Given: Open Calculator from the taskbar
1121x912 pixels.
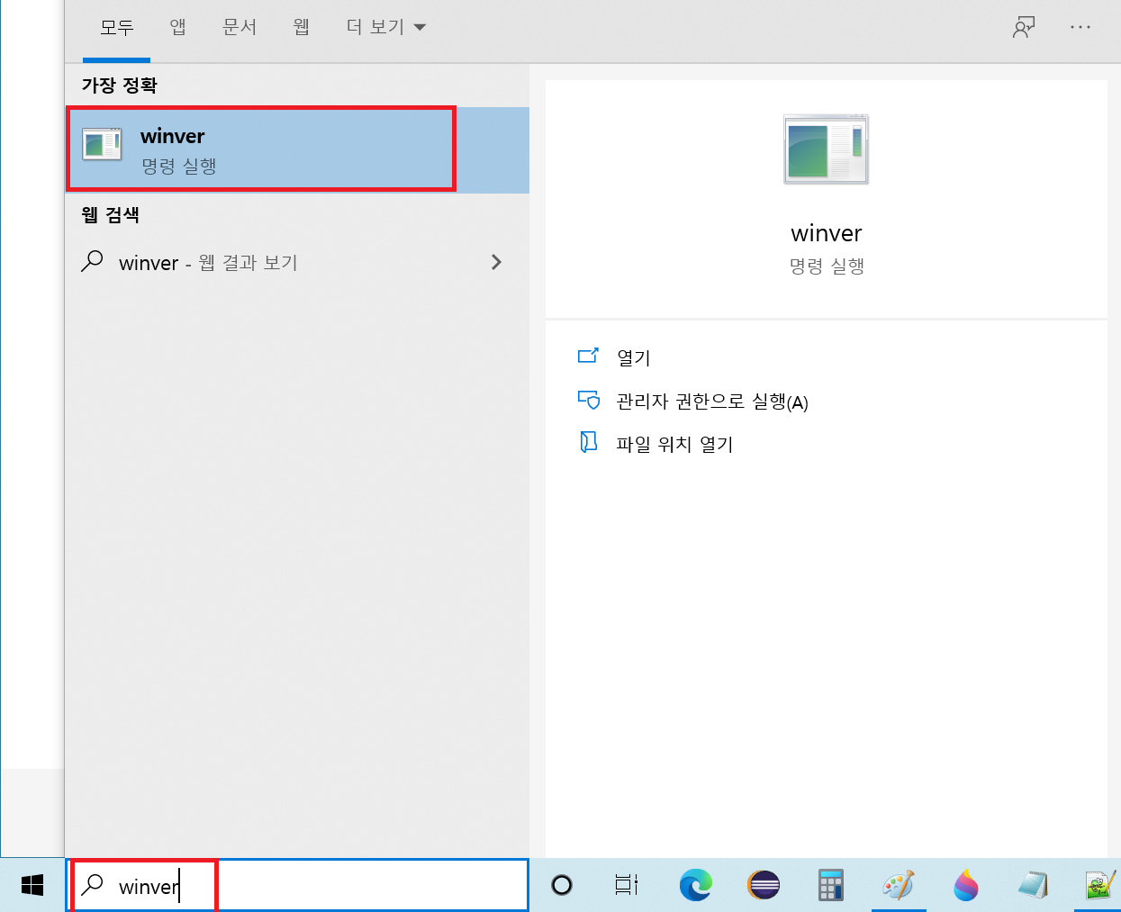Looking at the screenshot, I should pos(830,886).
